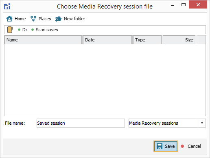Click the Home house icon
Image resolution: width=210 pixels, height=158 pixels.
pyautogui.click(x=9, y=19)
